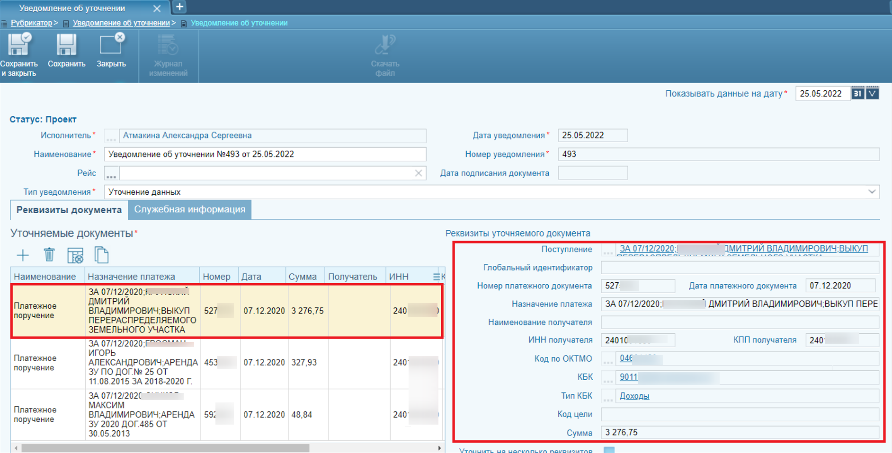This screenshot has width=892, height=453.
Task: Open Рубрикатор breadcrumb link
Action: 31,23
